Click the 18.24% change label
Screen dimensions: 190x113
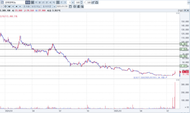point(185,74)
